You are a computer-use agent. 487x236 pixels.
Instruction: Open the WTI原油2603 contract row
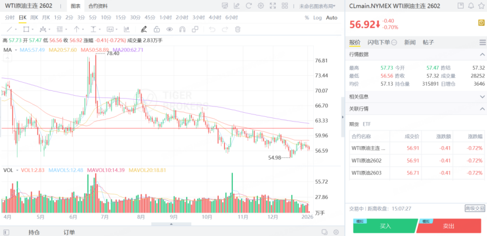pos(417,173)
